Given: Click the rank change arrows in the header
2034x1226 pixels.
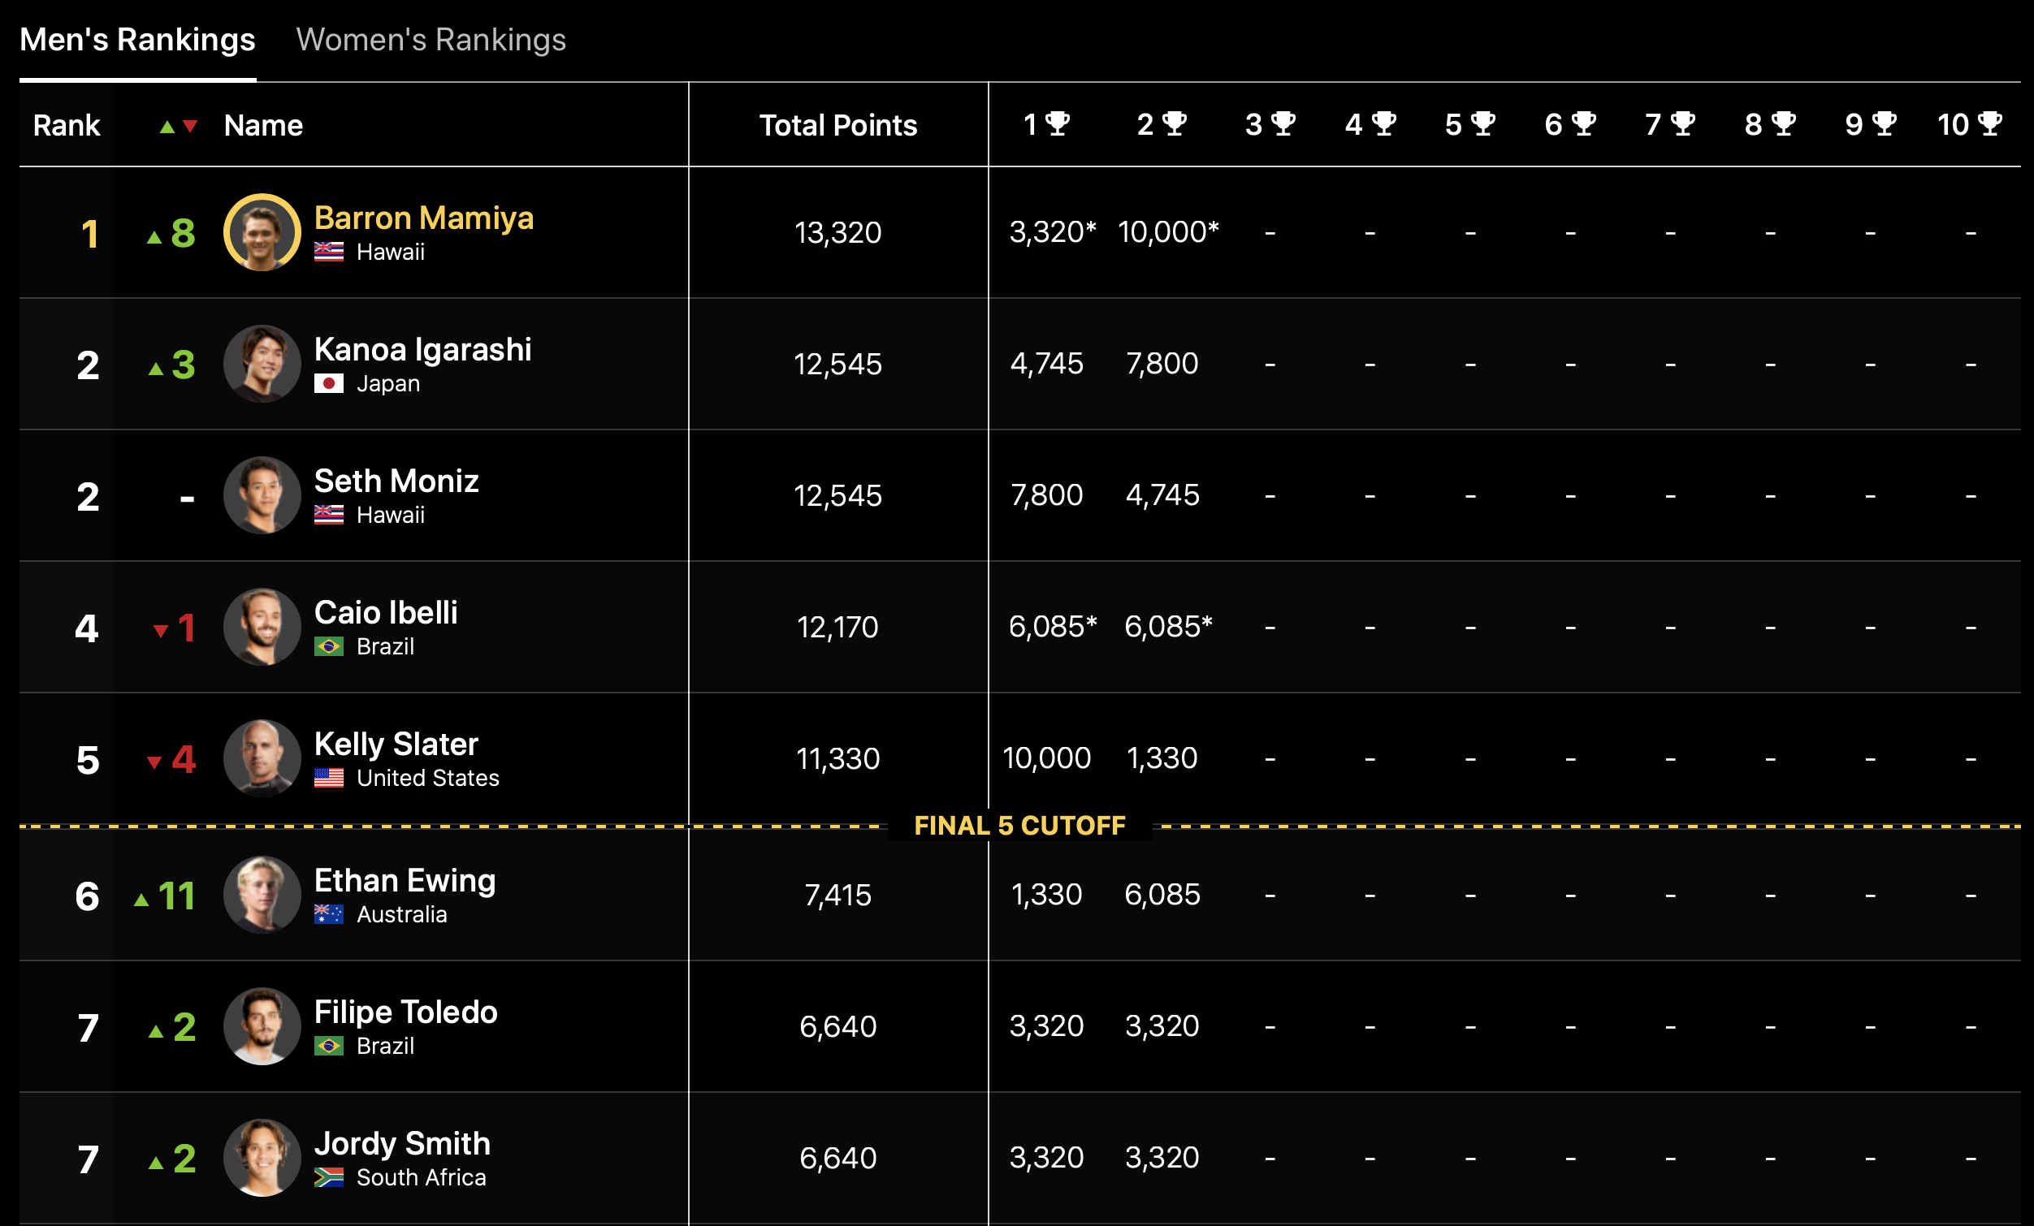Looking at the screenshot, I should pyautogui.click(x=179, y=126).
